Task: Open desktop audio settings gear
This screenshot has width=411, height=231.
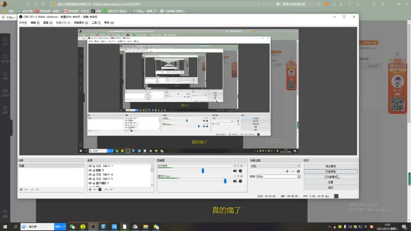Action: click(x=240, y=171)
